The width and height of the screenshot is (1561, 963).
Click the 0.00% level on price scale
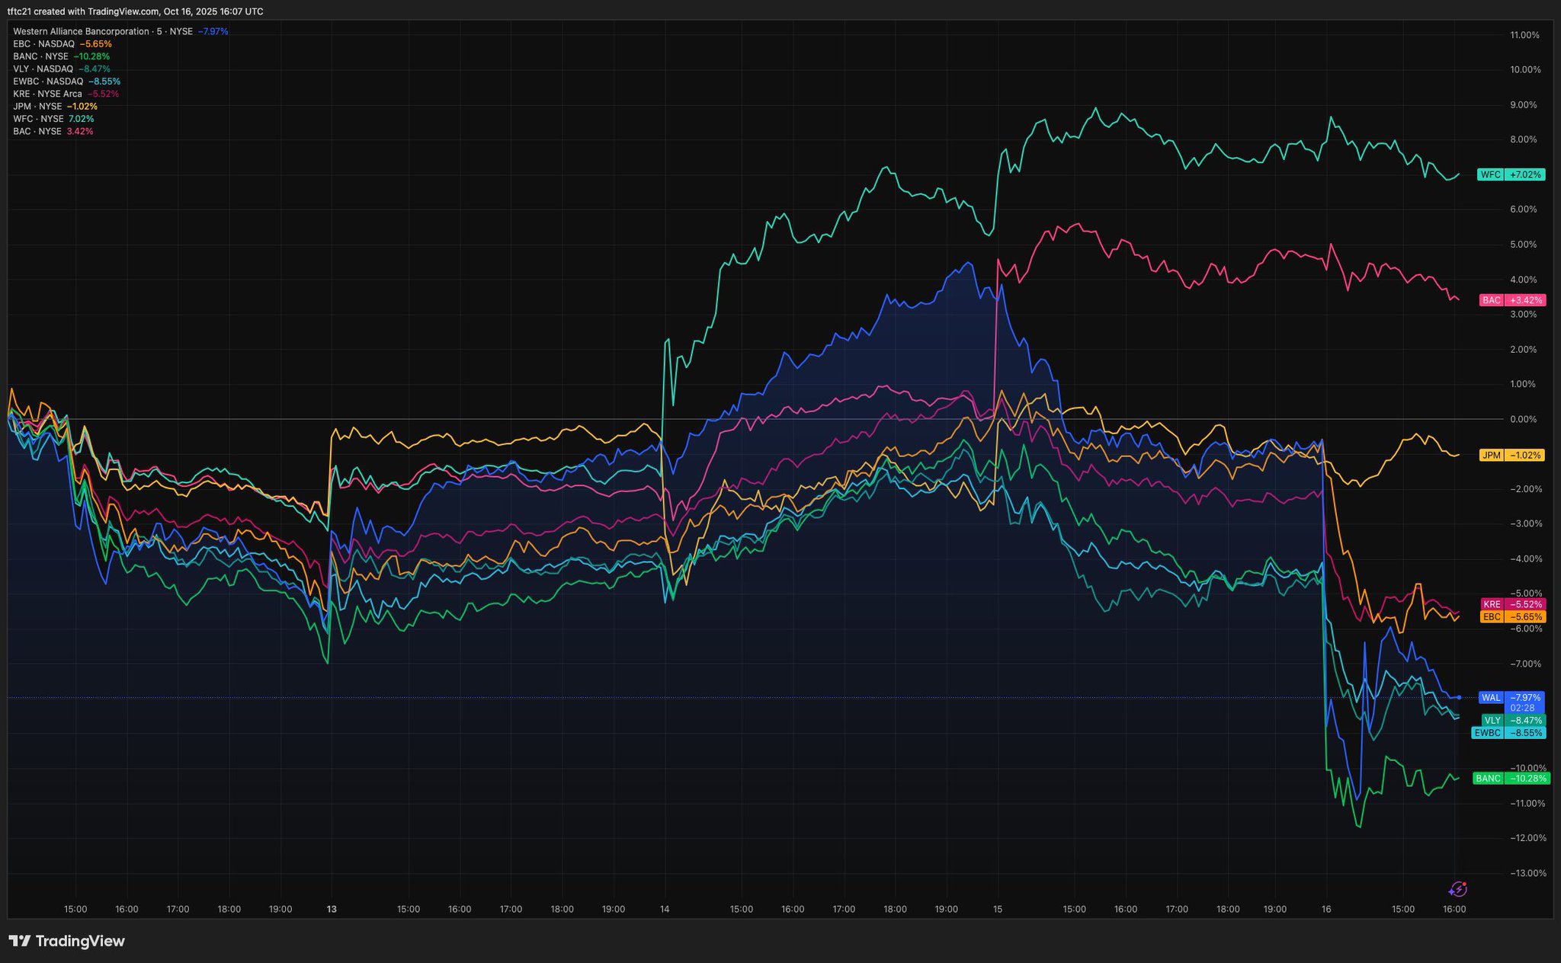[x=1523, y=419]
